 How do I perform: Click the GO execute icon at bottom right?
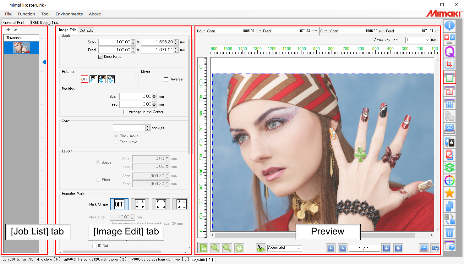[423, 248]
